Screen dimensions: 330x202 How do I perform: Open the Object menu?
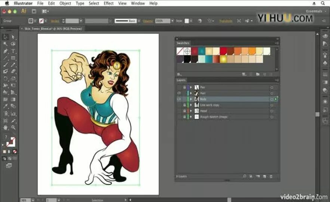click(65, 3)
